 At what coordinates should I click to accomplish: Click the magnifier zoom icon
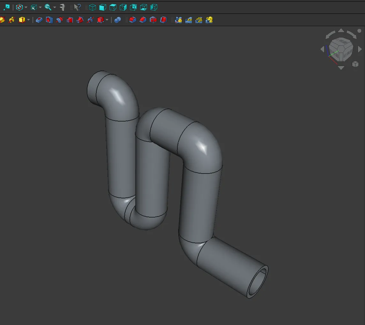[x=48, y=7]
